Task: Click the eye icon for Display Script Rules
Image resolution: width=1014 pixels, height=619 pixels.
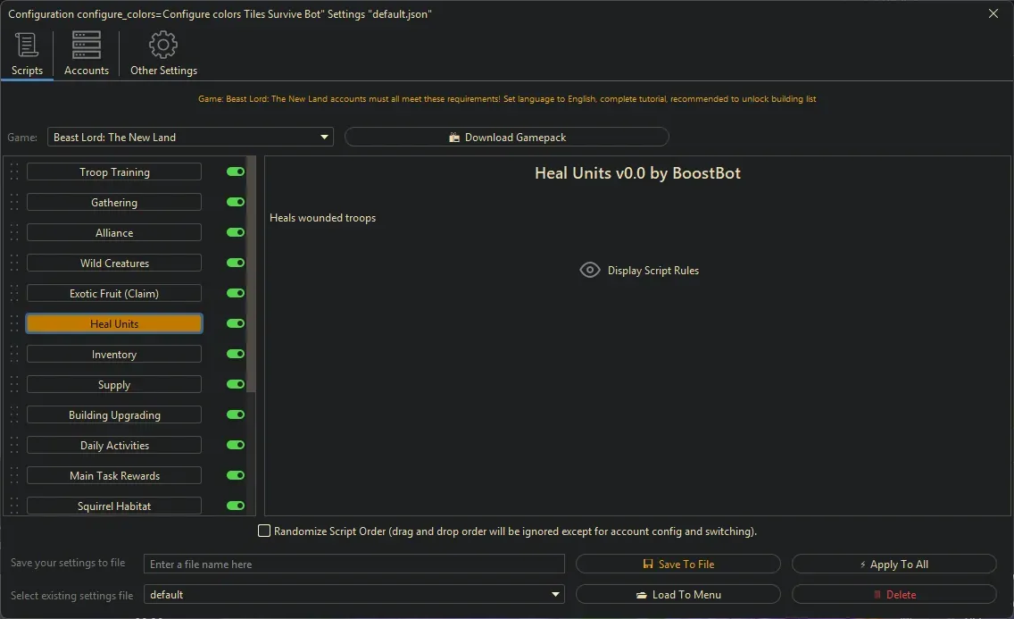Action: (590, 270)
